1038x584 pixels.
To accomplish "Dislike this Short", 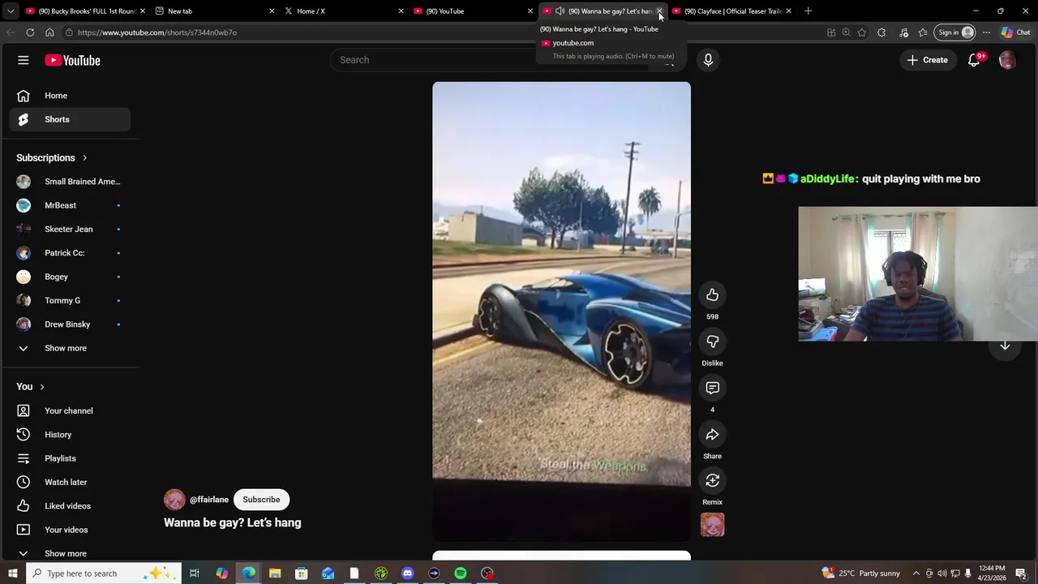I will click(712, 341).
